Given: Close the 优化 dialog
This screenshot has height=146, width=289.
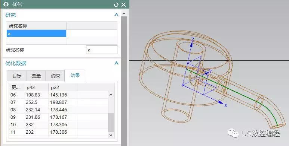Looking at the screenshot, I should point(123,4).
